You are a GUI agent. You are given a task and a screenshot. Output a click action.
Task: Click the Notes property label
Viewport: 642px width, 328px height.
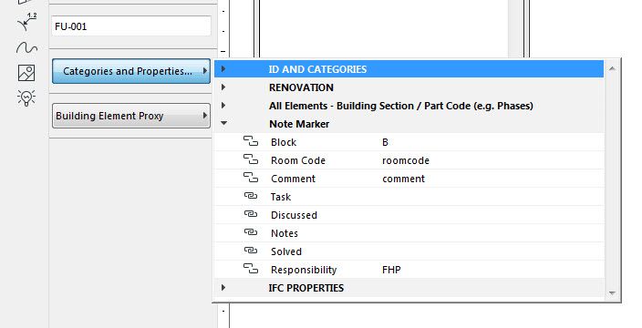285,233
